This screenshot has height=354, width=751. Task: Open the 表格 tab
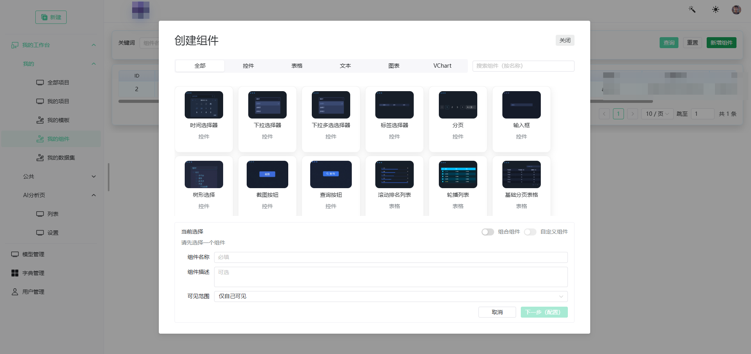[x=297, y=66]
